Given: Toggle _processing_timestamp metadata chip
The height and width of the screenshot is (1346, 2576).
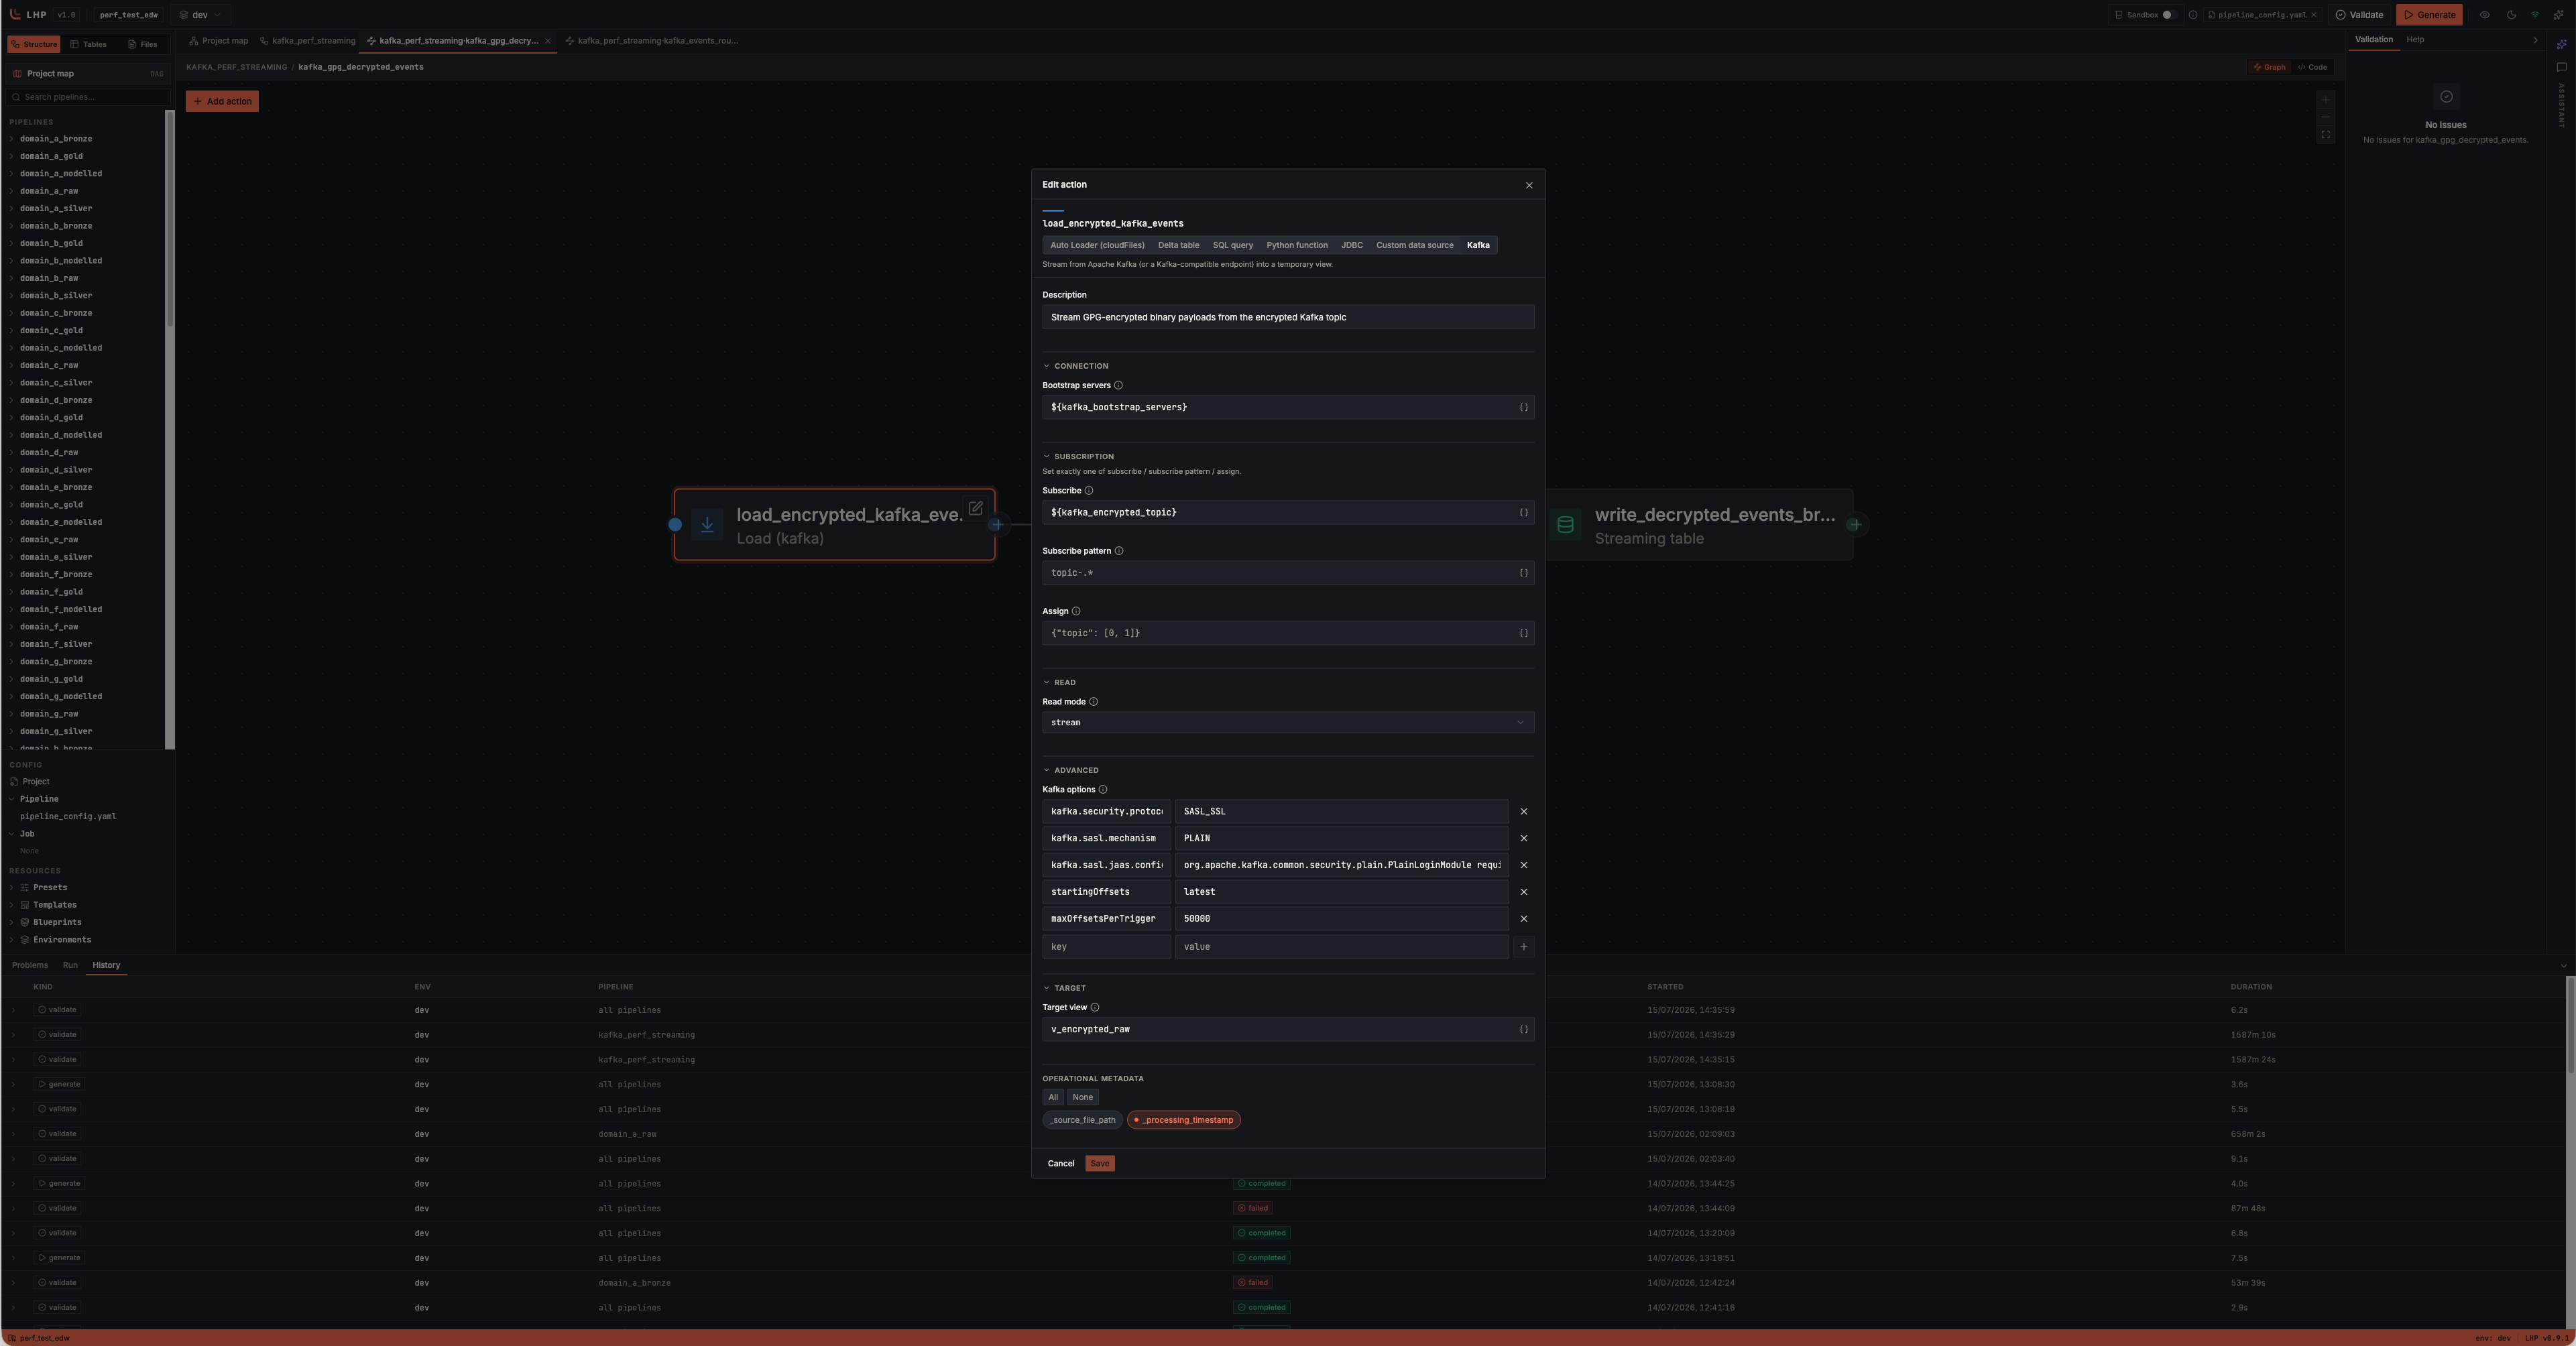Looking at the screenshot, I should (x=1183, y=1120).
